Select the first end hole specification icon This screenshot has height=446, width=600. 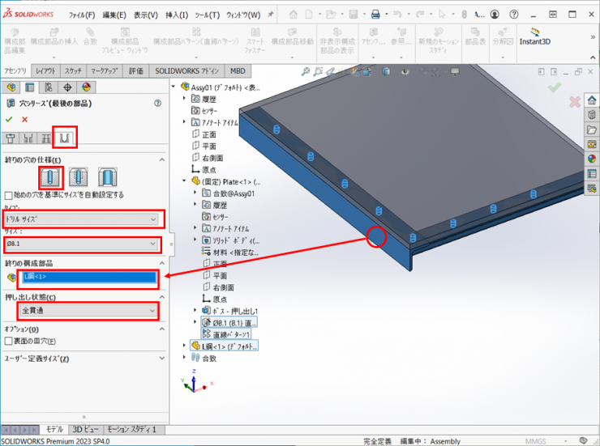pos(50,176)
